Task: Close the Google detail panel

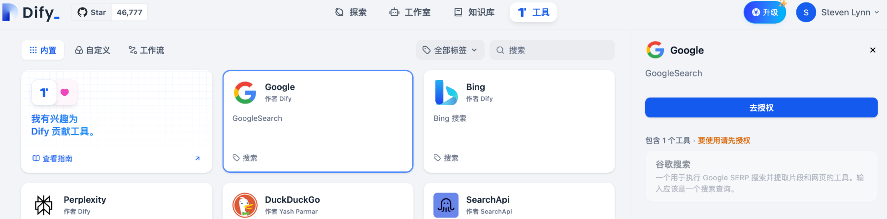Action: (873, 50)
